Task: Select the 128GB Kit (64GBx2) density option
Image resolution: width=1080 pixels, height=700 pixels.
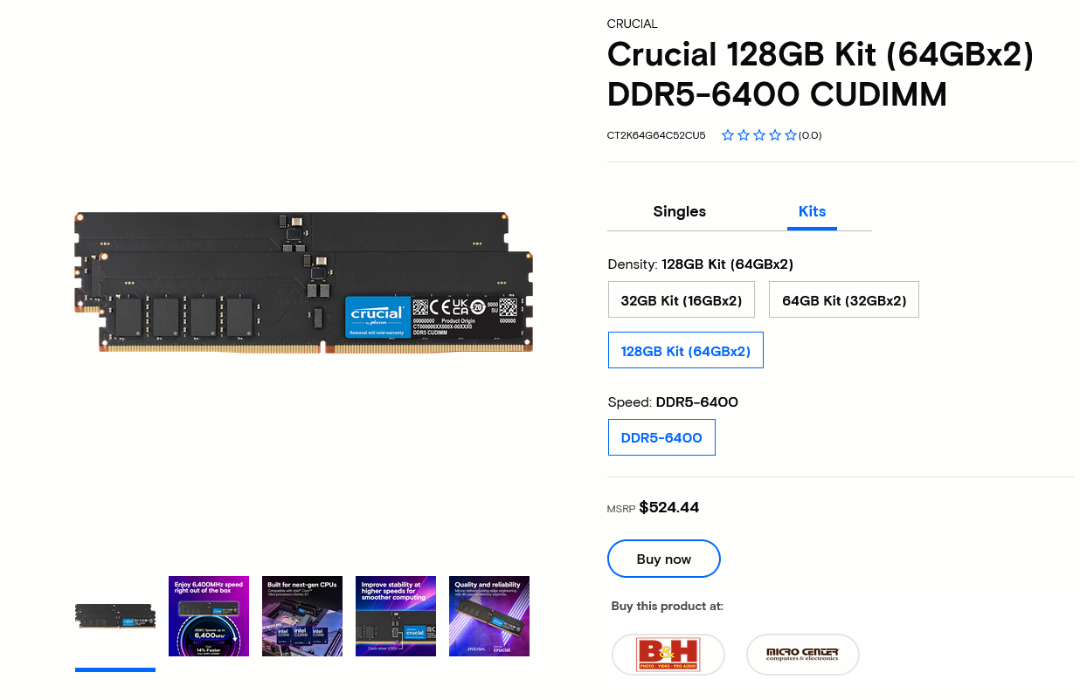Action: 686,351
